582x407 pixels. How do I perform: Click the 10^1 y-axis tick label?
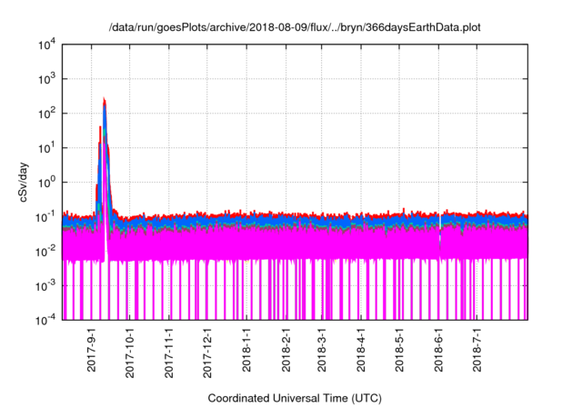46,148
